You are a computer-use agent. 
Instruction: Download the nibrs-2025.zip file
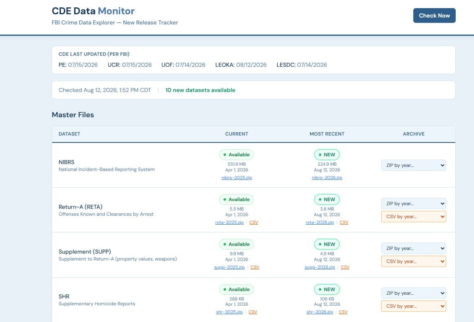(x=237, y=177)
